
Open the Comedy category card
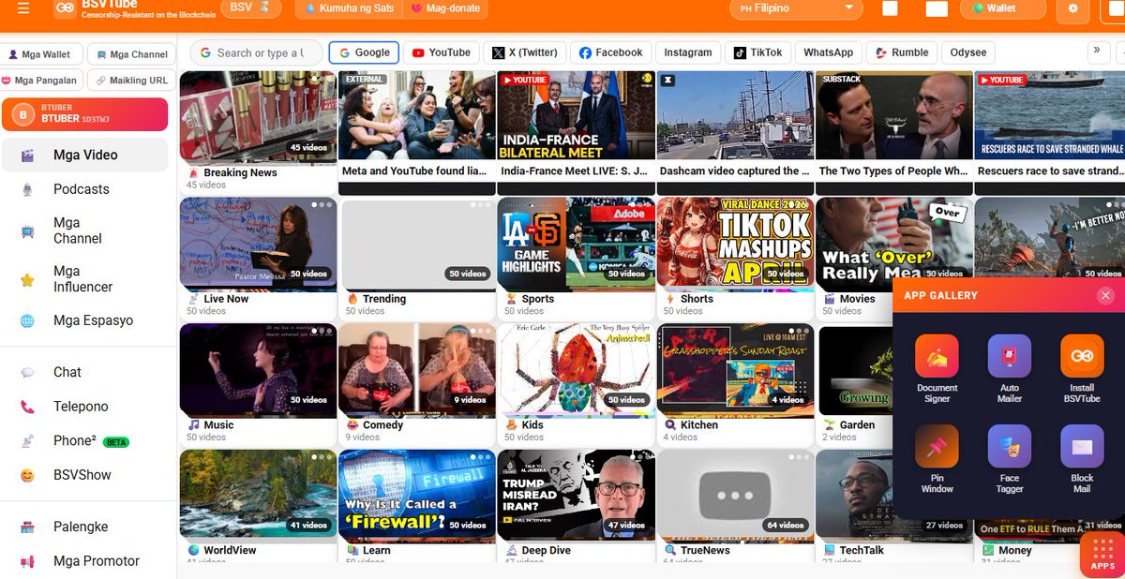tap(416, 384)
